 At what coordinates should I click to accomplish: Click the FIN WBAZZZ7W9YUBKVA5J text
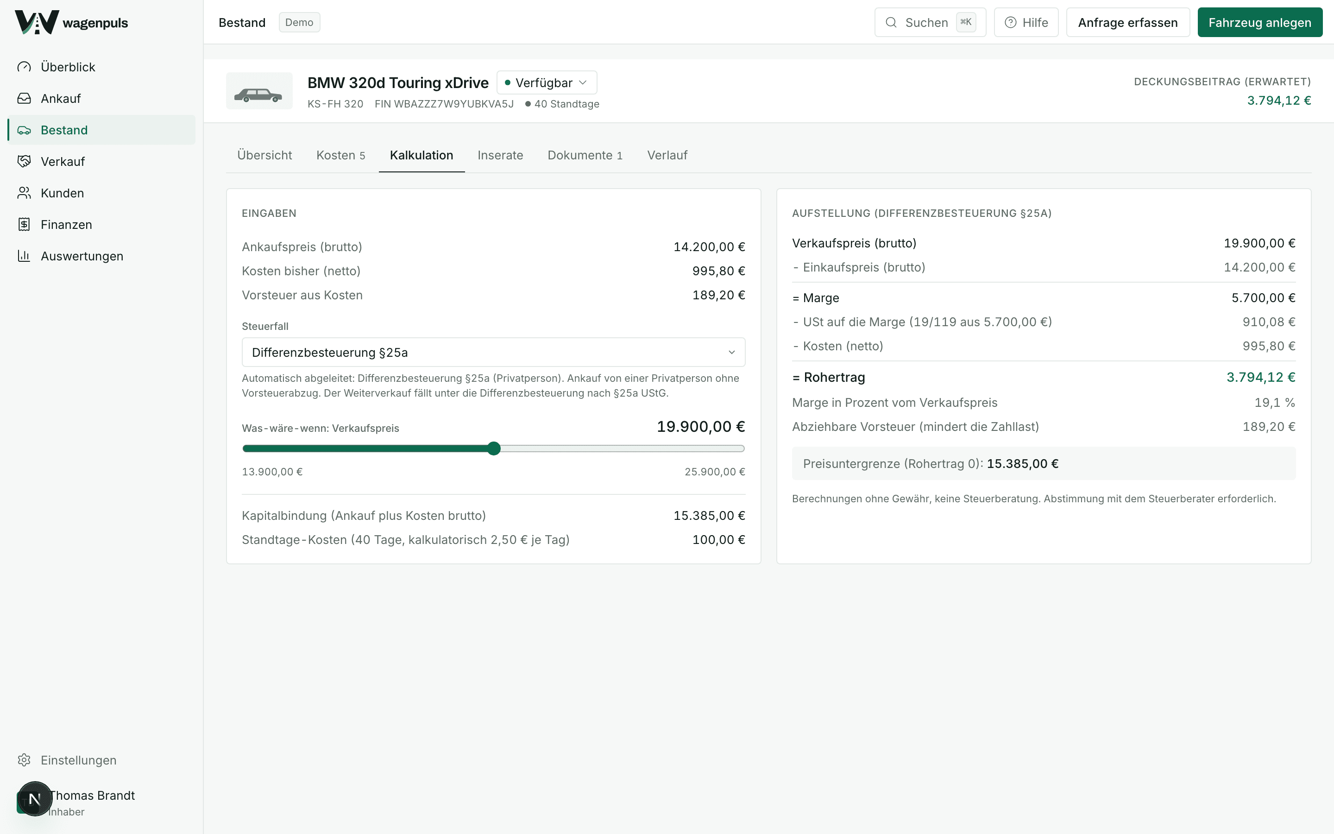[444, 104]
